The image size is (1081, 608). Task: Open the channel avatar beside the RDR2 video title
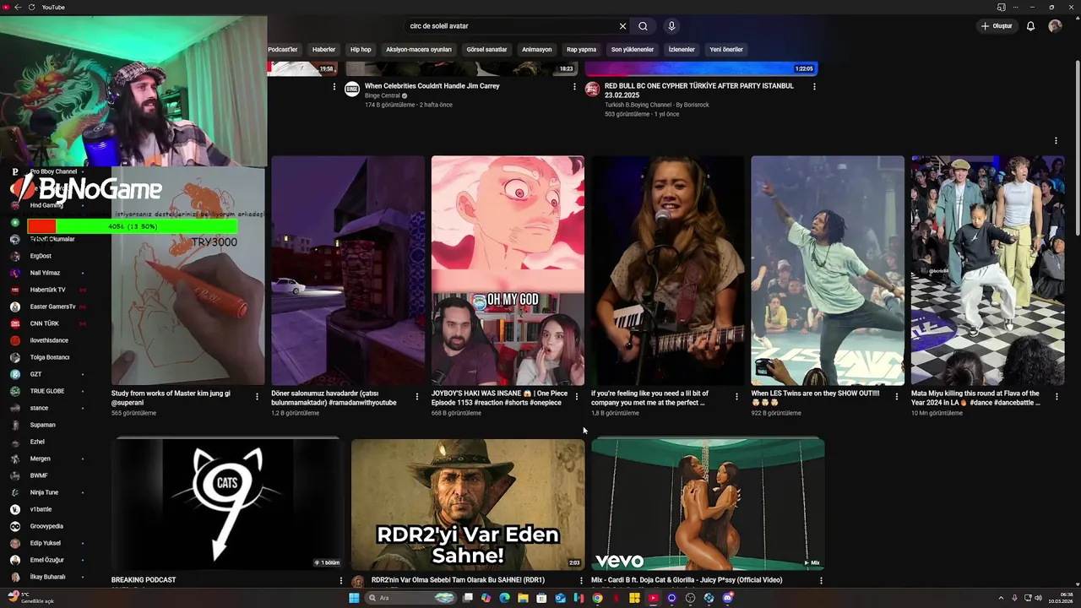(x=357, y=581)
